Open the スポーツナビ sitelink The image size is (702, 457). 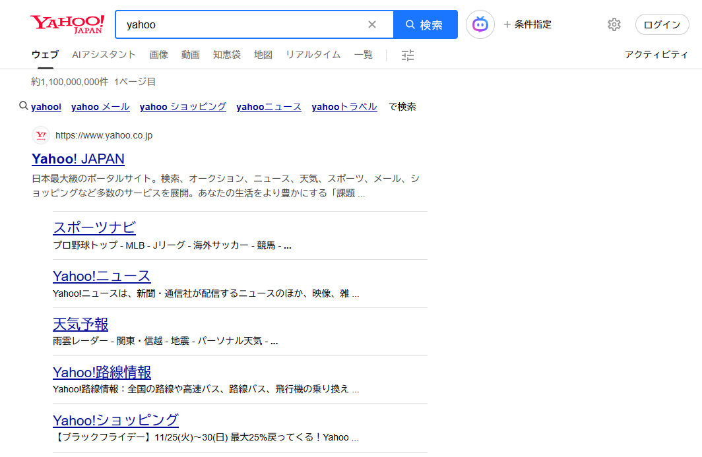click(x=94, y=228)
